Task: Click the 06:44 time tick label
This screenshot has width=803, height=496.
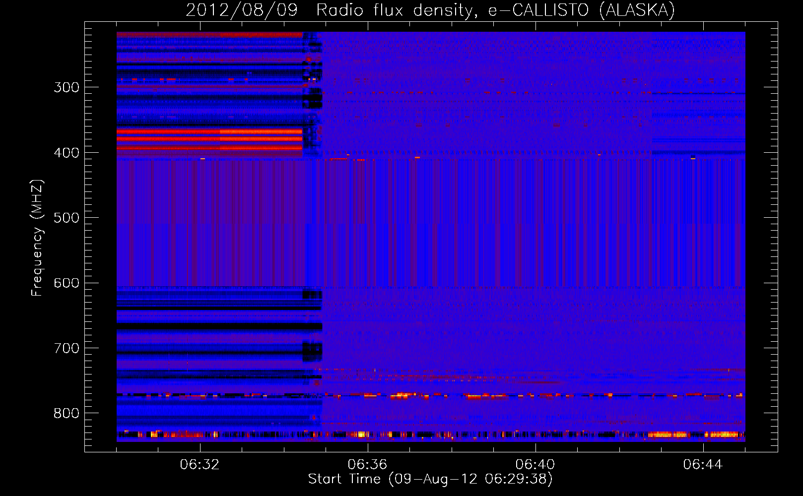Action: coord(703,465)
